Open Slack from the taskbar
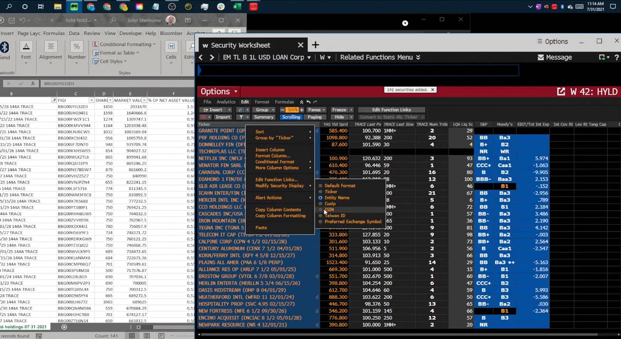 221,7
